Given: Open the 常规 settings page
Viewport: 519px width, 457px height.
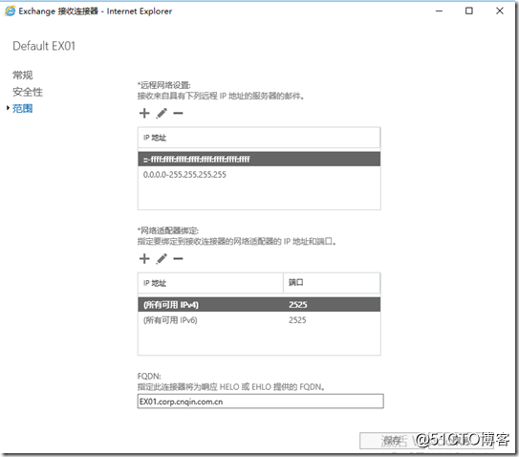Looking at the screenshot, I should click(x=23, y=76).
